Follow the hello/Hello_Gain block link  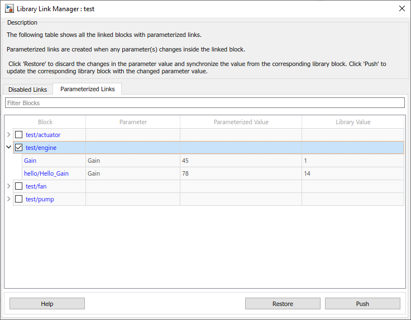pos(46,173)
